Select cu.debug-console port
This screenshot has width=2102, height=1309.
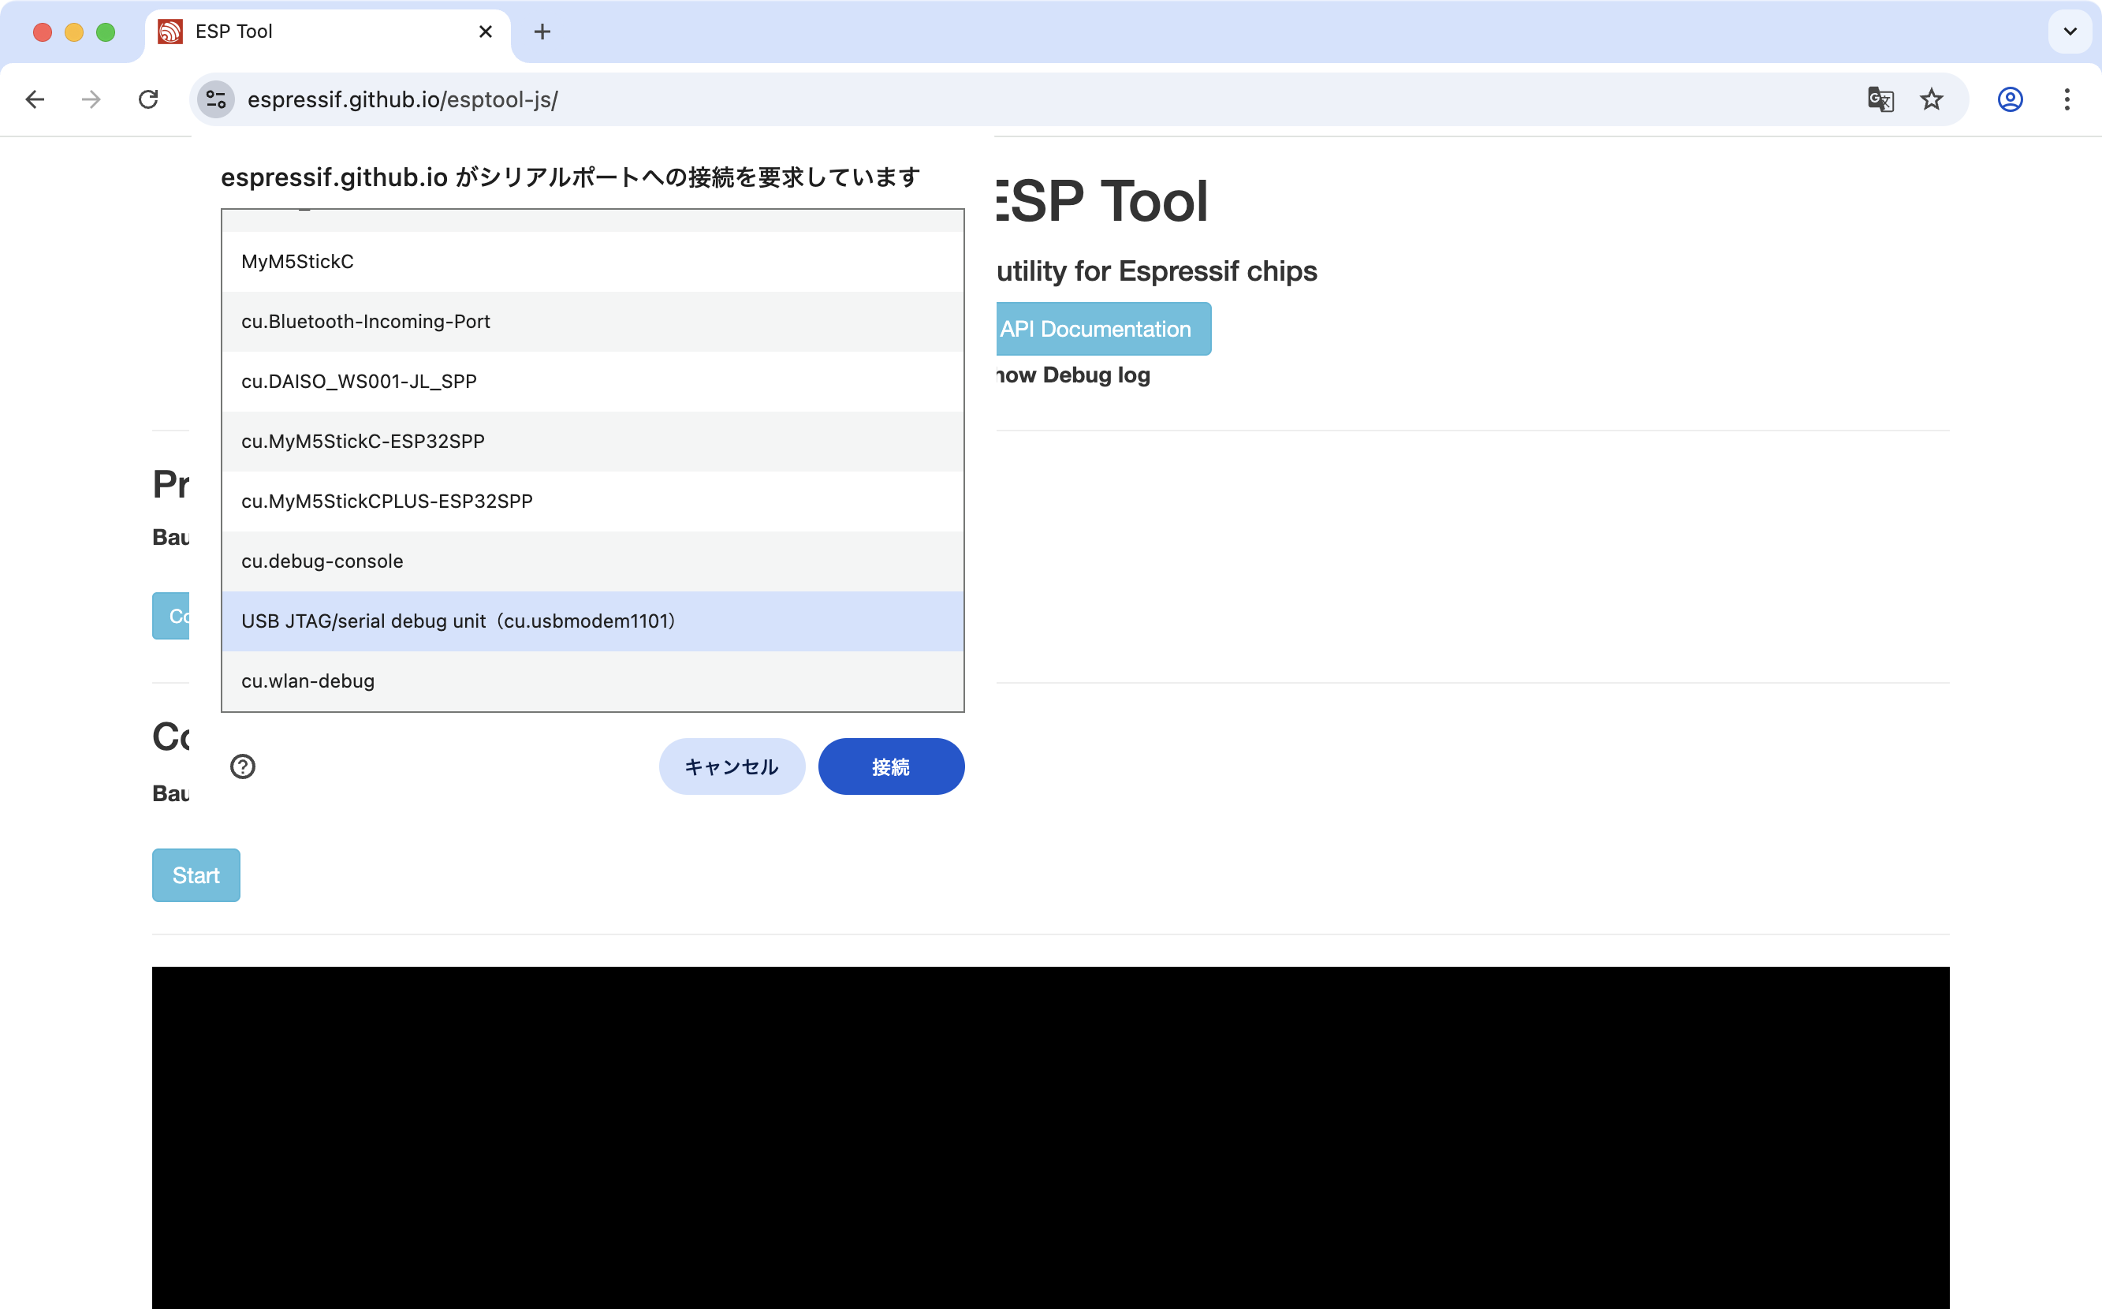click(x=592, y=561)
